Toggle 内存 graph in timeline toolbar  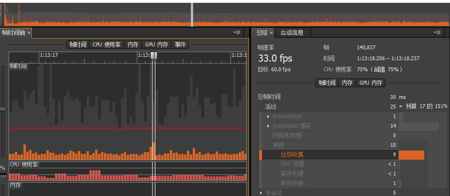133,44
